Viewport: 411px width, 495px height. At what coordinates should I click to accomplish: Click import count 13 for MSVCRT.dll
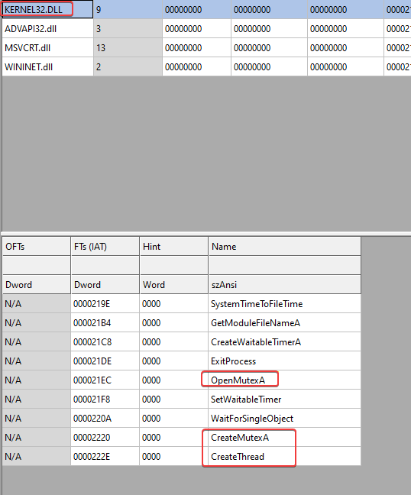[128, 47]
